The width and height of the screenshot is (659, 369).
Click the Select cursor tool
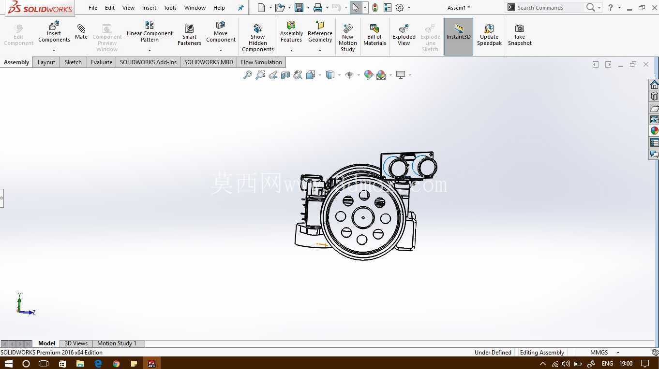(356, 8)
